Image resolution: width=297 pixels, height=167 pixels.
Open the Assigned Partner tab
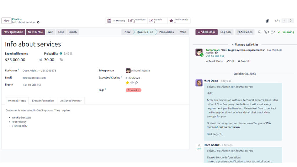[71, 101]
